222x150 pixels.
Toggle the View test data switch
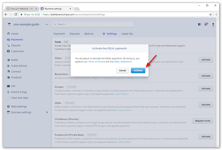coord(8,98)
